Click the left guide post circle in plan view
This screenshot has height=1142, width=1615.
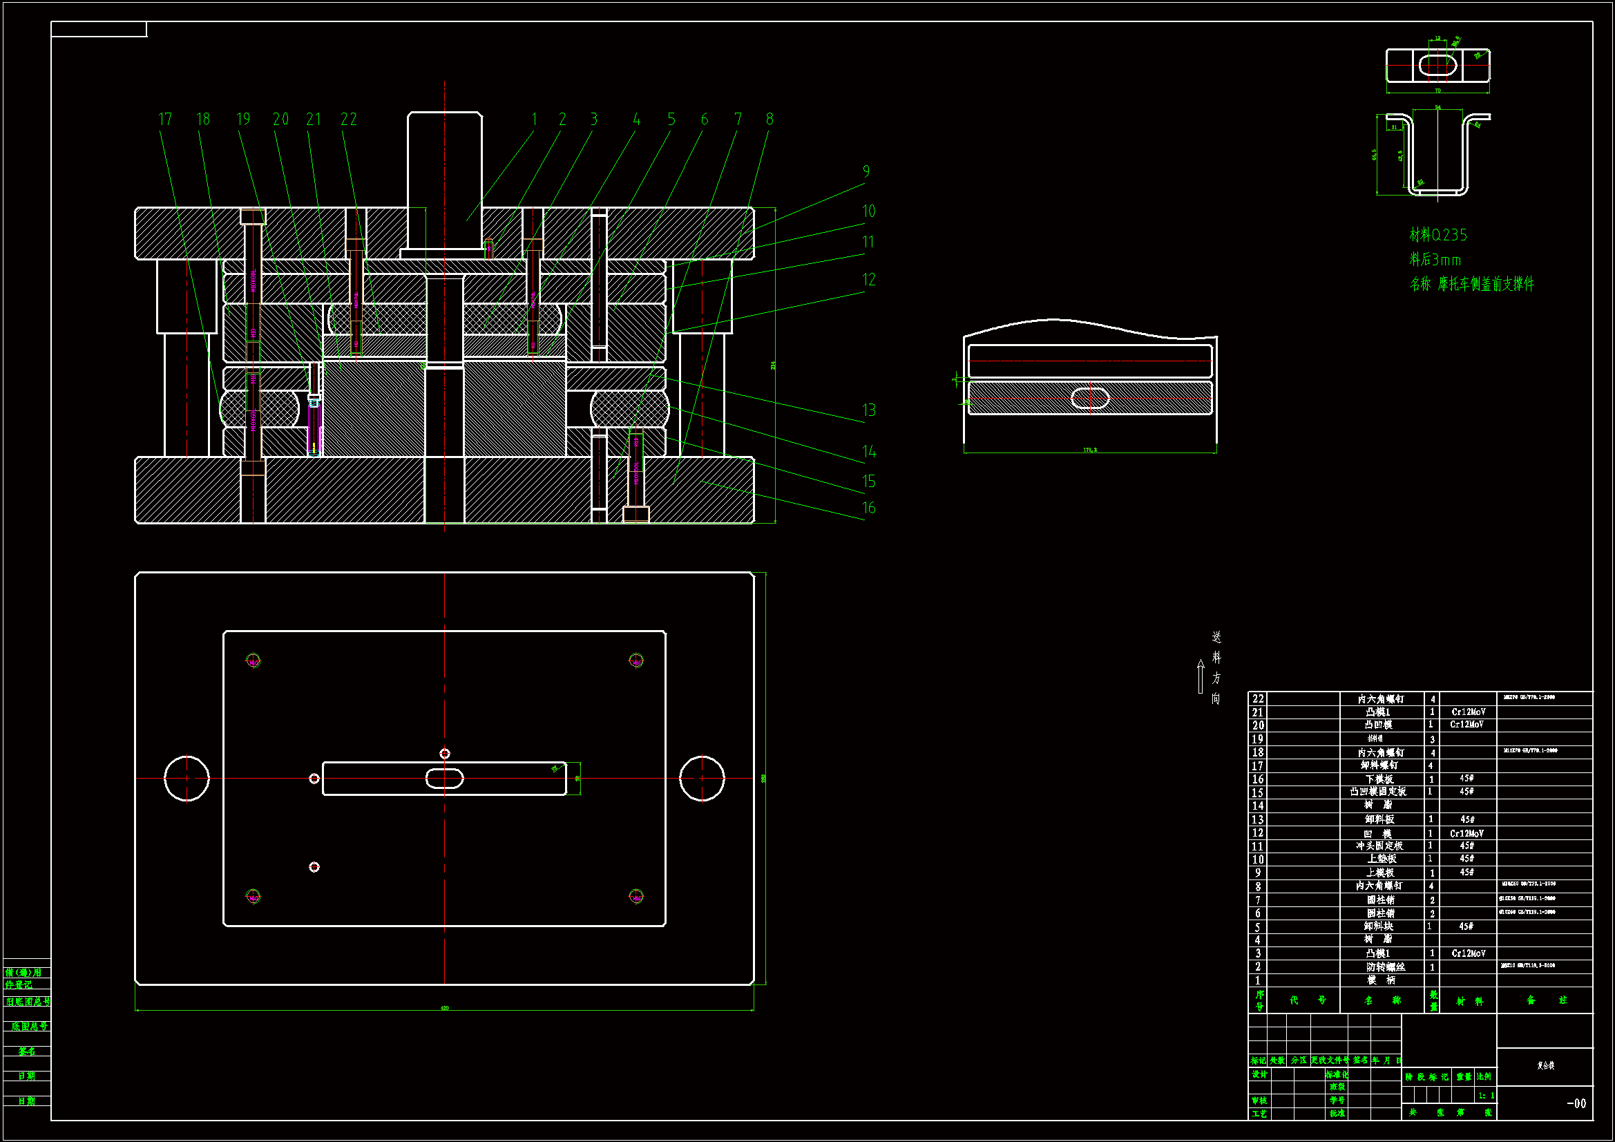pos(187,778)
